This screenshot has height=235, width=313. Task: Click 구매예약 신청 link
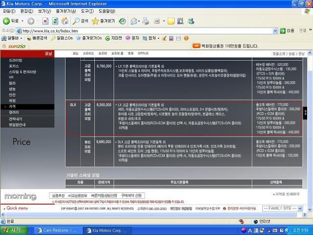click(132, 195)
